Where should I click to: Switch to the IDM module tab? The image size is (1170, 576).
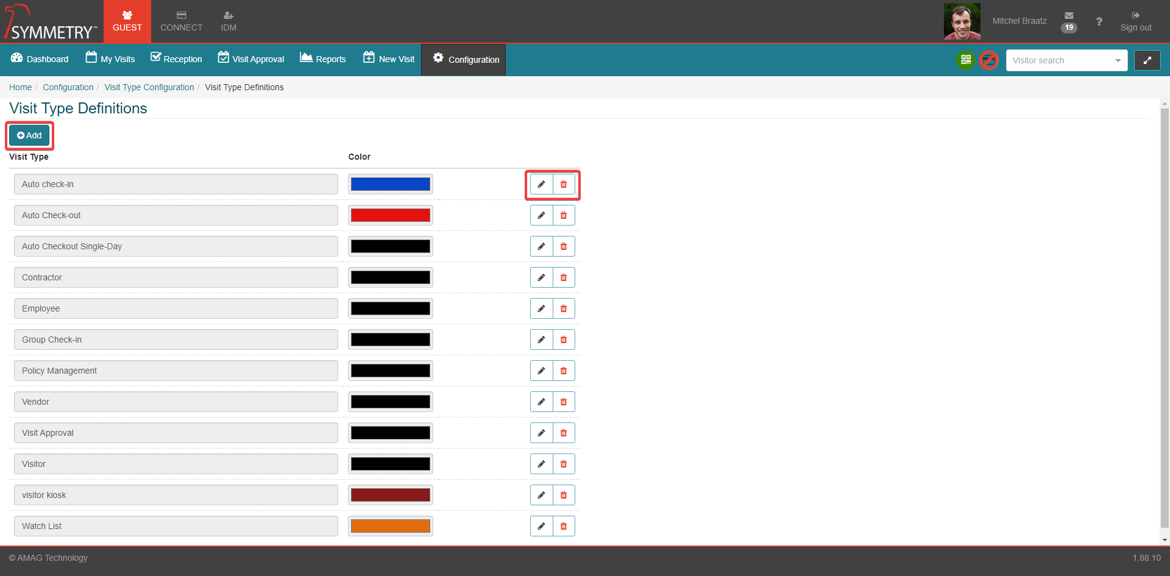click(229, 21)
